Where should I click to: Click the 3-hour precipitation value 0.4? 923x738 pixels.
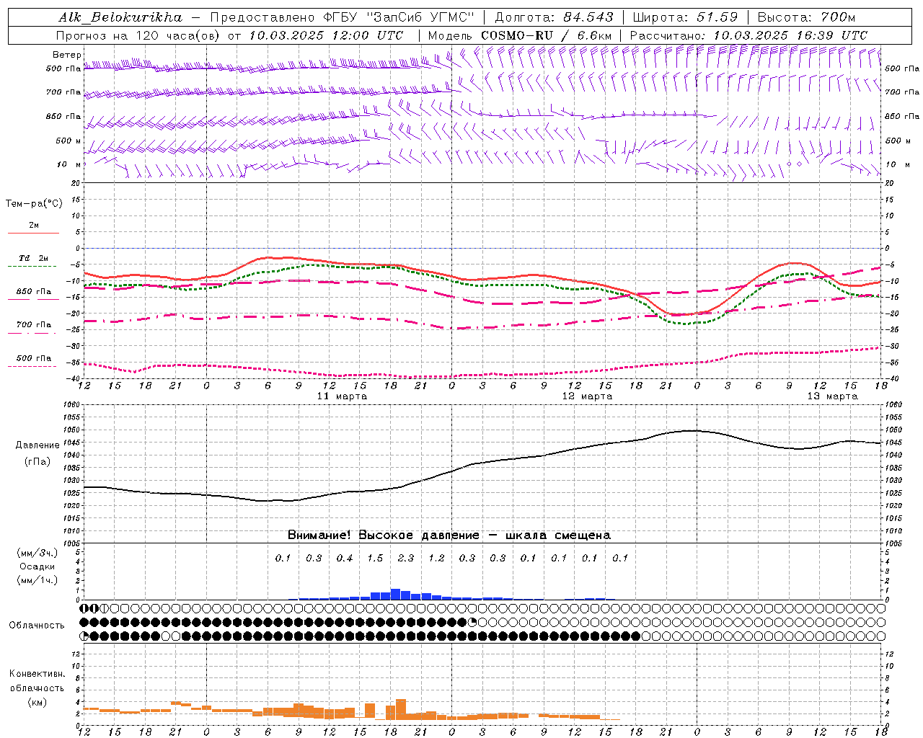pyautogui.click(x=345, y=558)
